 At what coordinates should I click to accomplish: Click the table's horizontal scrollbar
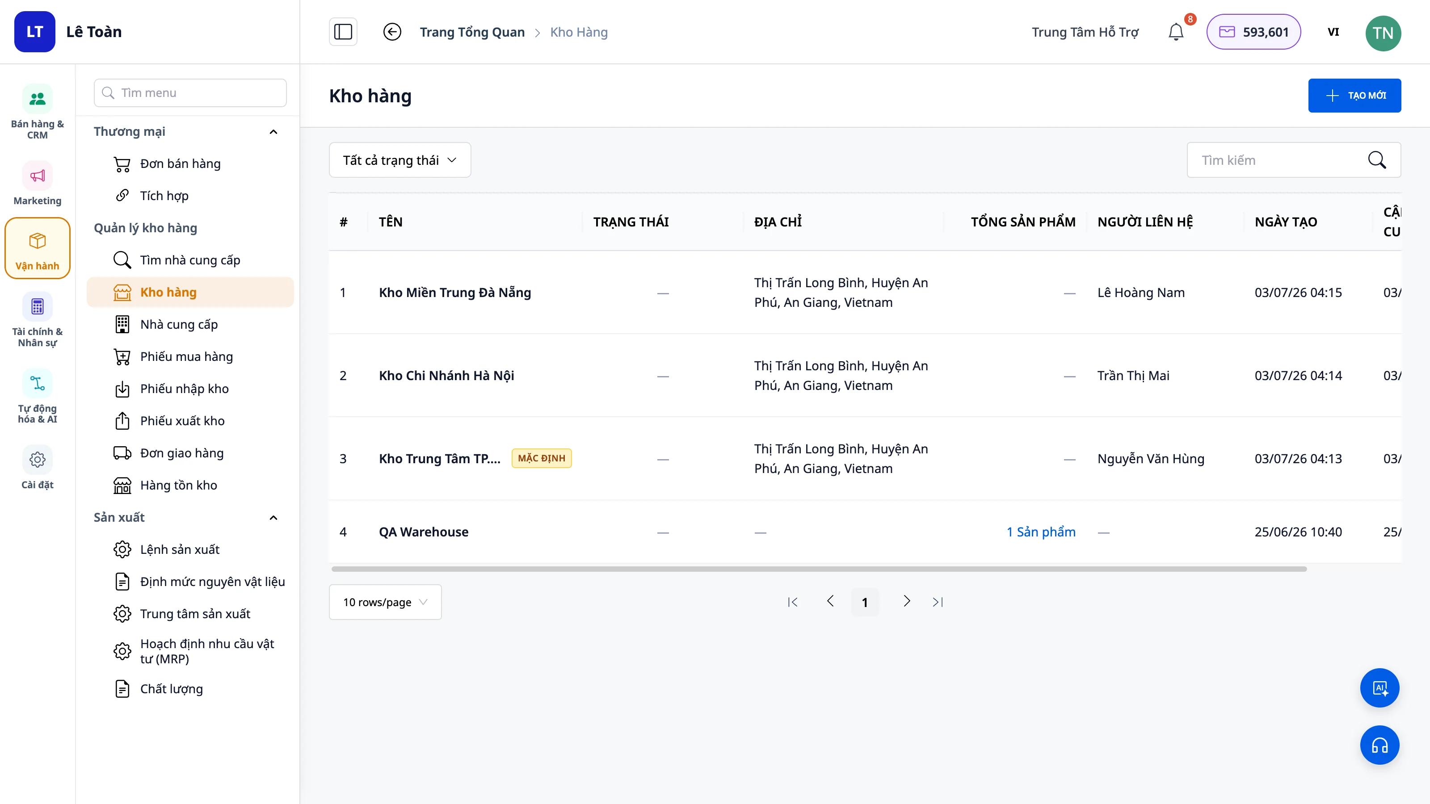(x=819, y=569)
